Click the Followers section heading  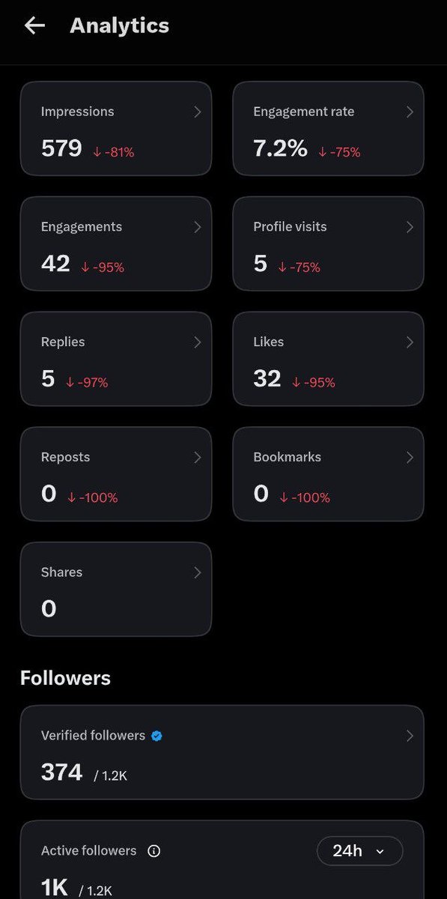coord(65,678)
